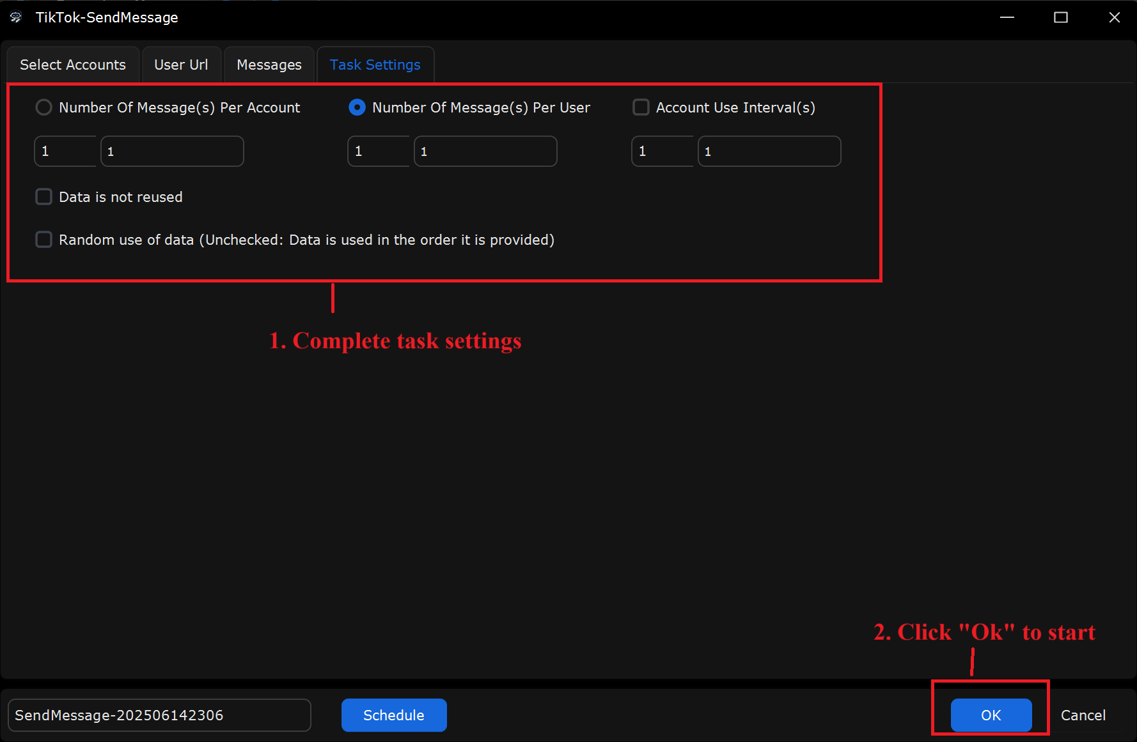Select the Task Settings tab
The image size is (1137, 742).
(x=375, y=65)
